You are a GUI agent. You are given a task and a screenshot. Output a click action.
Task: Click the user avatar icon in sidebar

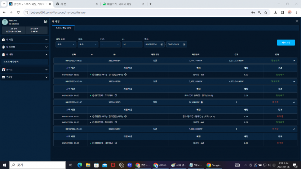(5, 22)
